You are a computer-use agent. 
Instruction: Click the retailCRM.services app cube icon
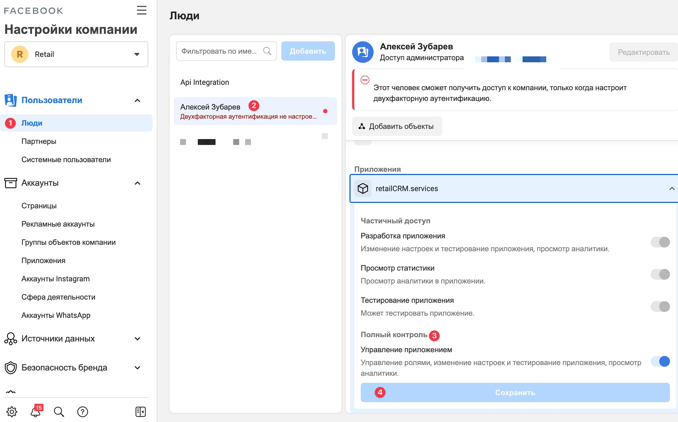coord(363,188)
